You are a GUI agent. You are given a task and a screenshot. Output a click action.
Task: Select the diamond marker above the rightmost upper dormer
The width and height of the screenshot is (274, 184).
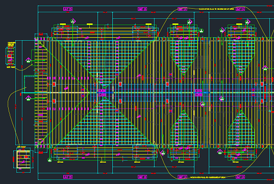coord(247,22)
